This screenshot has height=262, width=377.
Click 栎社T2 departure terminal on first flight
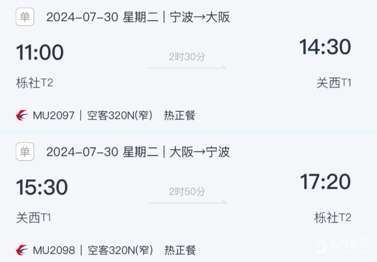[x=34, y=83]
